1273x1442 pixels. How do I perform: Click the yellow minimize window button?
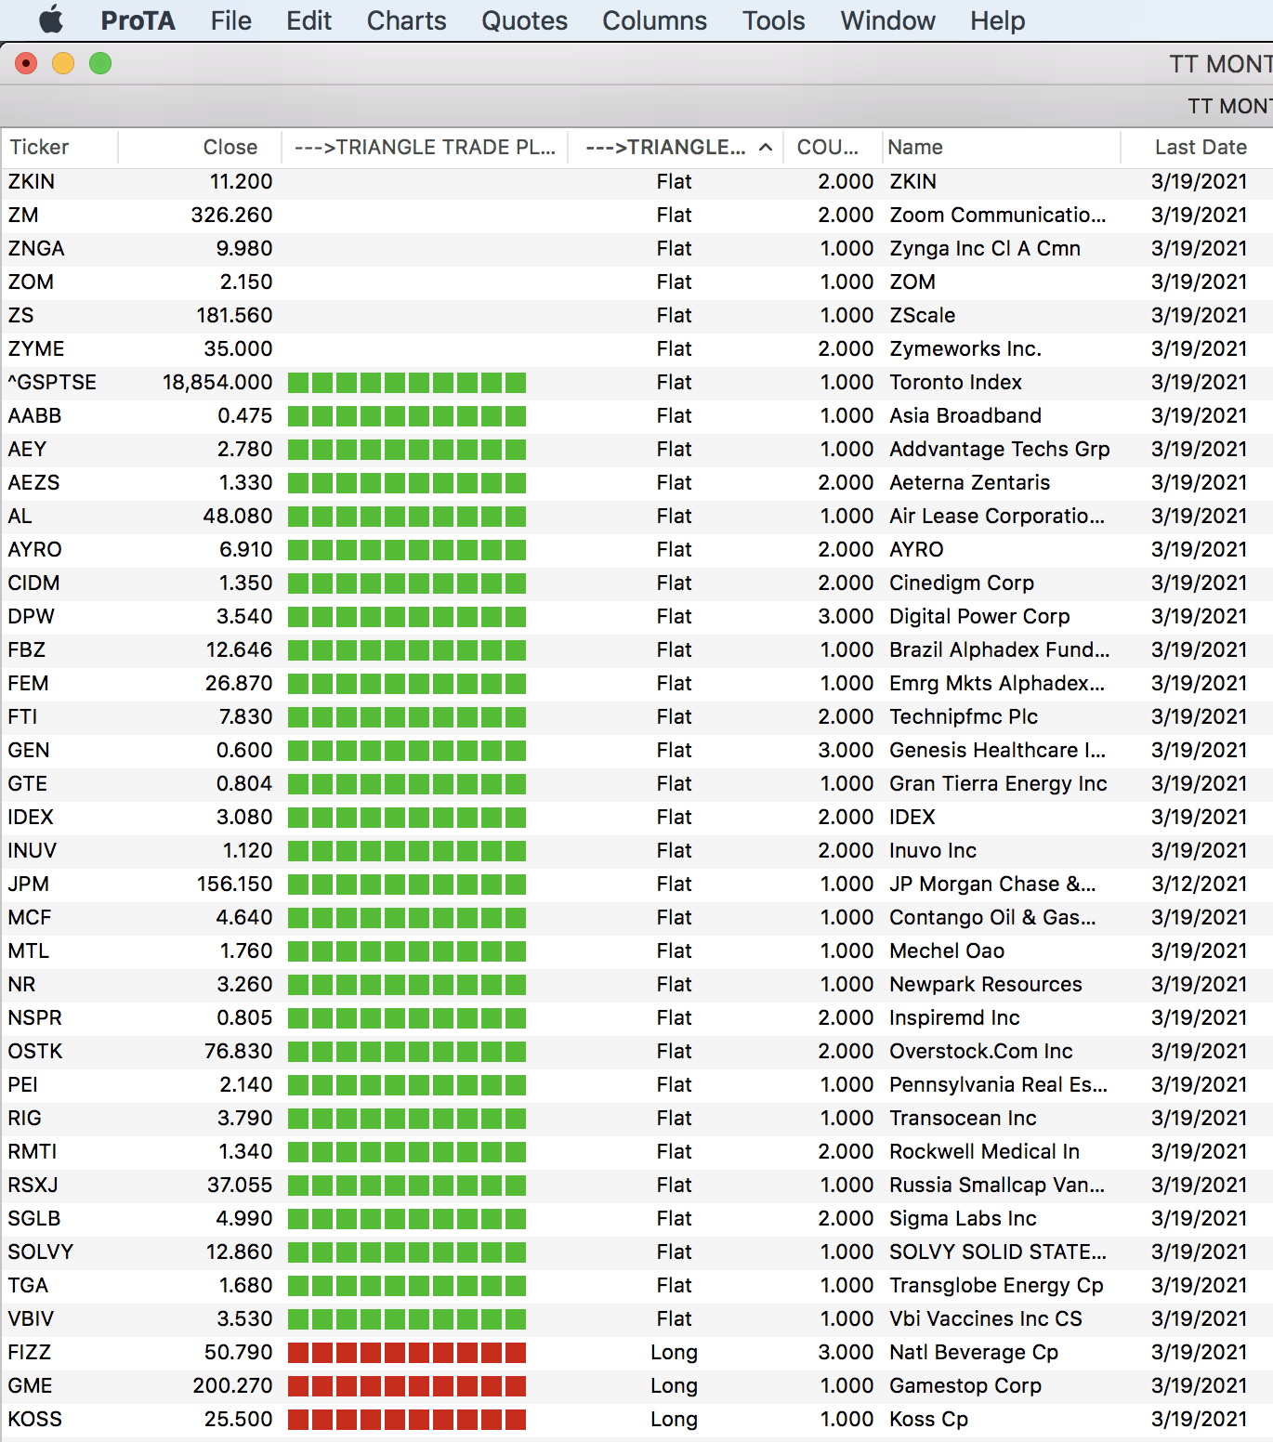coord(63,63)
